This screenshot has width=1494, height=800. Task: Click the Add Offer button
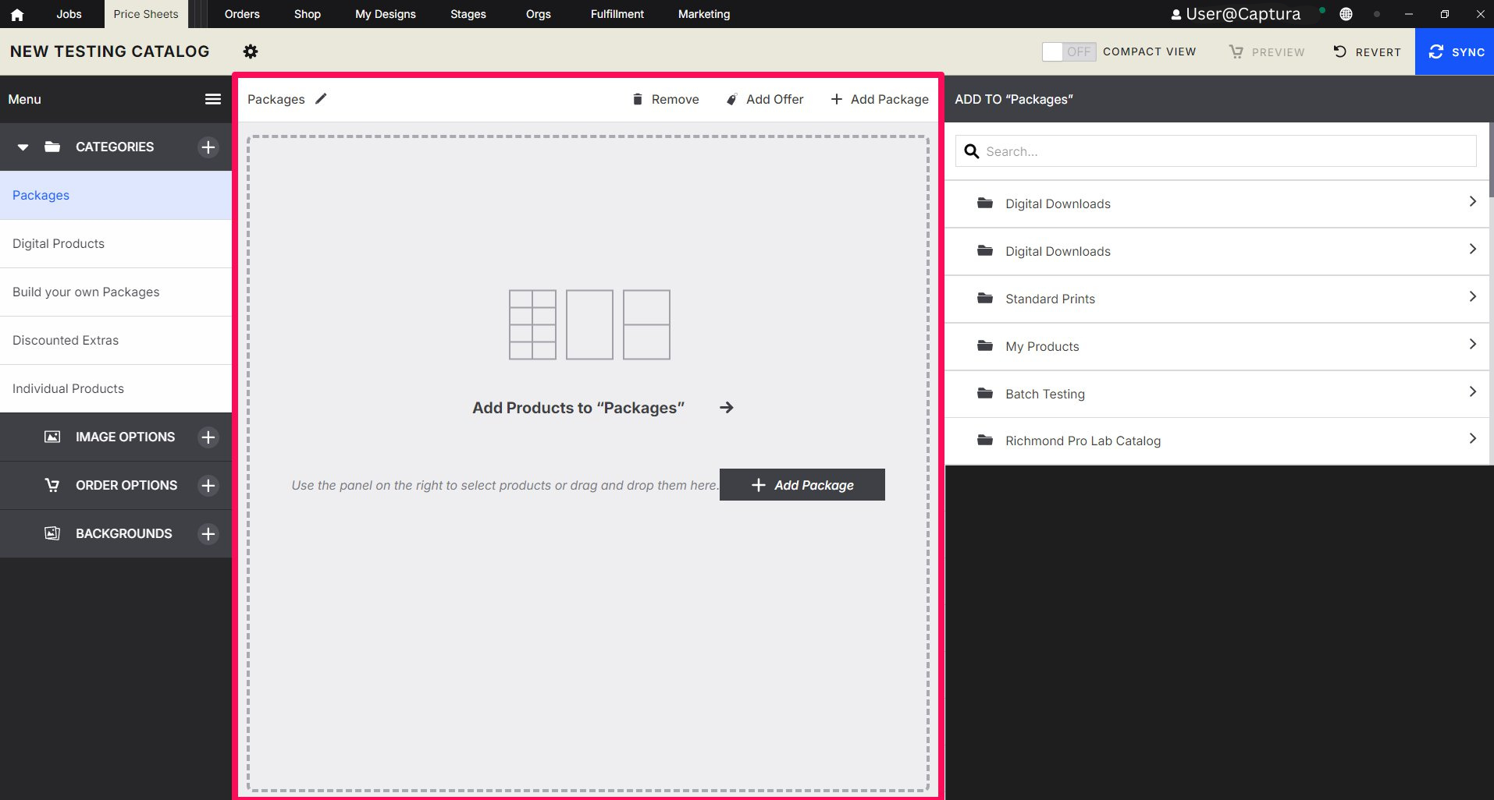(x=765, y=99)
